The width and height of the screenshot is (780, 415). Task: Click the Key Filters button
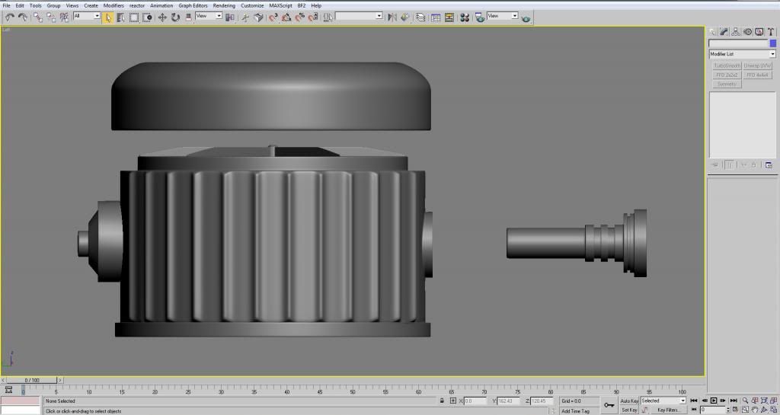point(668,410)
